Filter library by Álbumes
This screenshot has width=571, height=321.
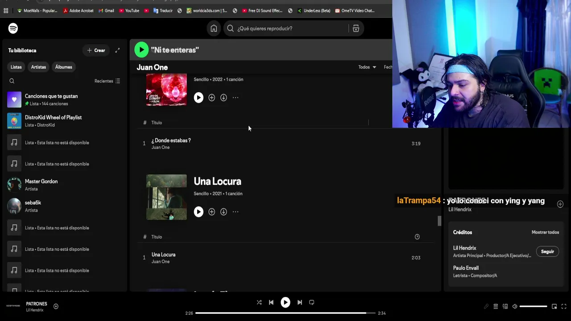pos(63,67)
